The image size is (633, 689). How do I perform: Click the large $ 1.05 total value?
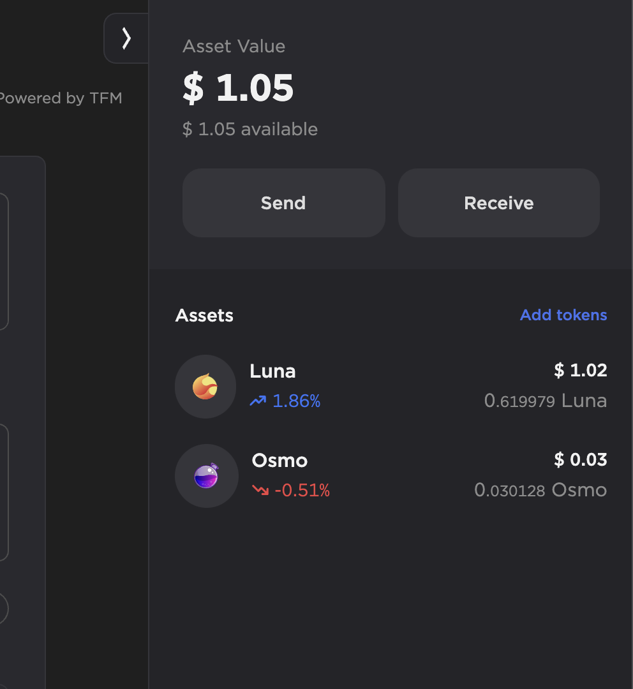[x=238, y=88]
